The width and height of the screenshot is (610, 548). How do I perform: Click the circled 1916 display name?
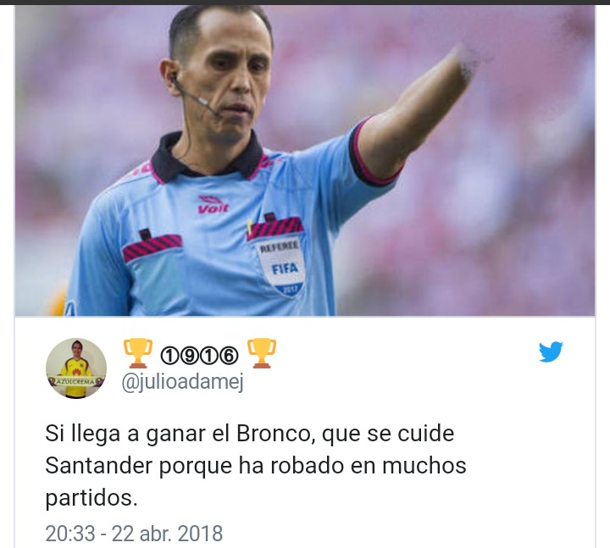tap(200, 355)
